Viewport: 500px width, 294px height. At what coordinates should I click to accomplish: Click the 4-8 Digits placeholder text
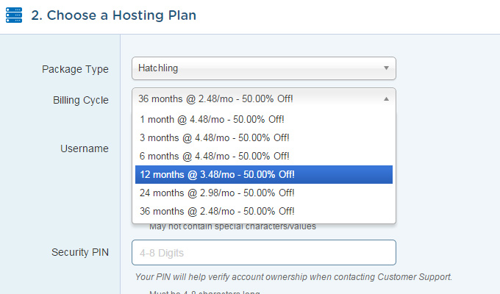click(x=162, y=253)
